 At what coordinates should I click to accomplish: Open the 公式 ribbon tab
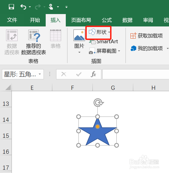pos(107,20)
